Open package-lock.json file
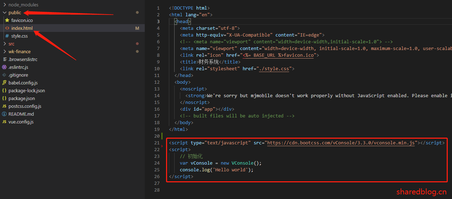This screenshot has width=452, height=199. point(27,90)
